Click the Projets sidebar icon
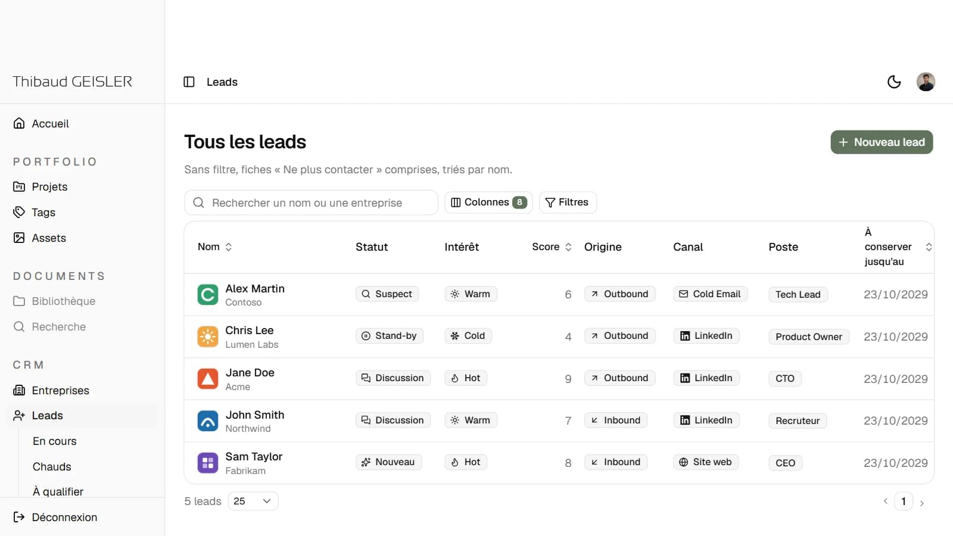The image size is (953, 536). [x=19, y=186]
